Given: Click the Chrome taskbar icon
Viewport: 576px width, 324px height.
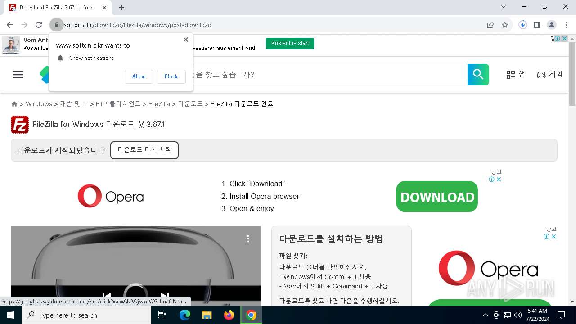Looking at the screenshot, I should click(x=251, y=315).
